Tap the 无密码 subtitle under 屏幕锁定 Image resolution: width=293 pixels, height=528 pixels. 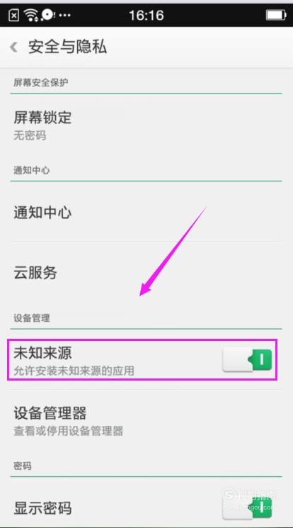click(30, 135)
